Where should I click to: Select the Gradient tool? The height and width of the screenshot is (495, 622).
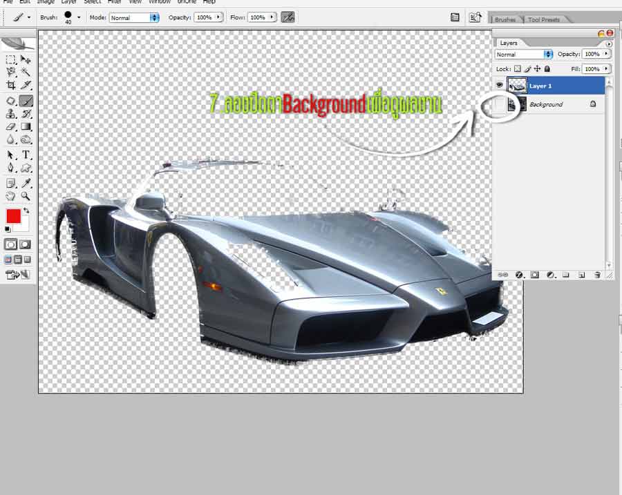coord(26,127)
